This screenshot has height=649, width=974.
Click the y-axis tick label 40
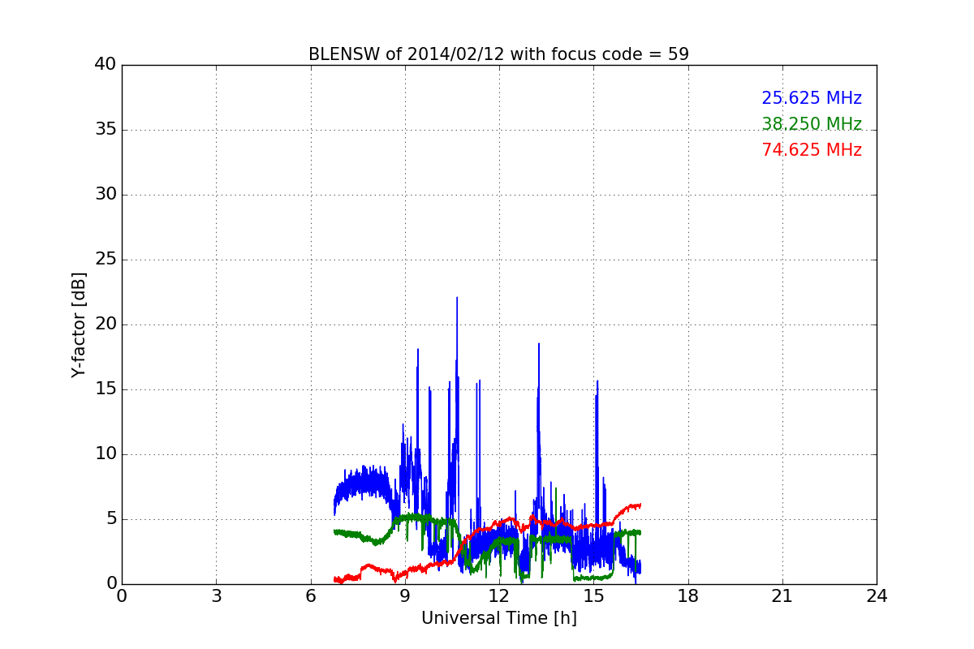point(106,65)
